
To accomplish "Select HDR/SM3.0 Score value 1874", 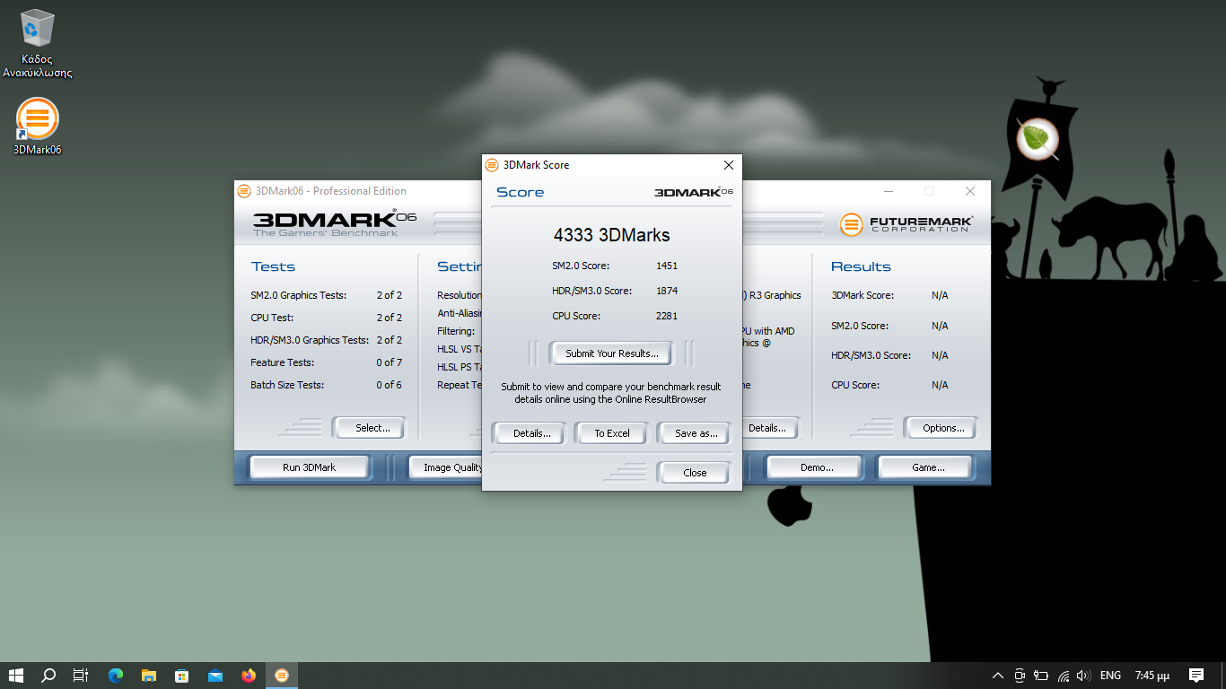I will [x=667, y=291].
